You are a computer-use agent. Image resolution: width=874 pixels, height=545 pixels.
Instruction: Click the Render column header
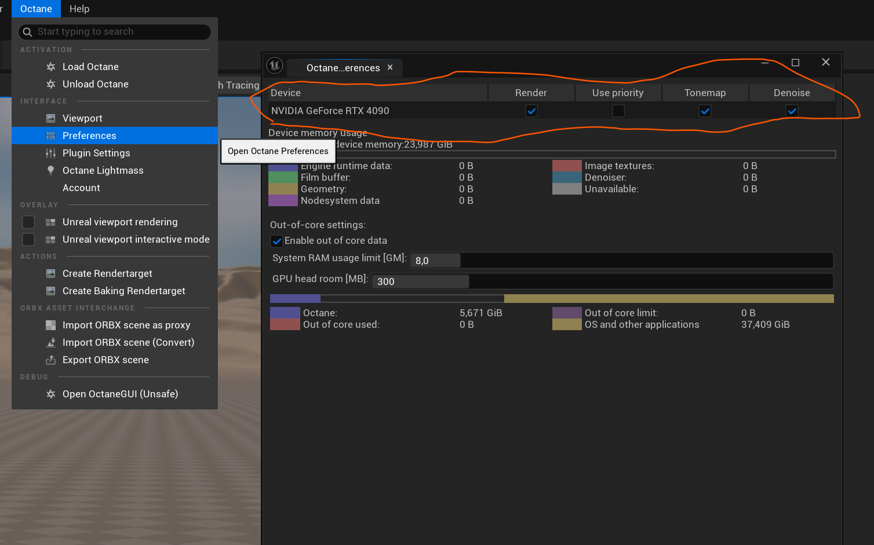click(531, 93)
